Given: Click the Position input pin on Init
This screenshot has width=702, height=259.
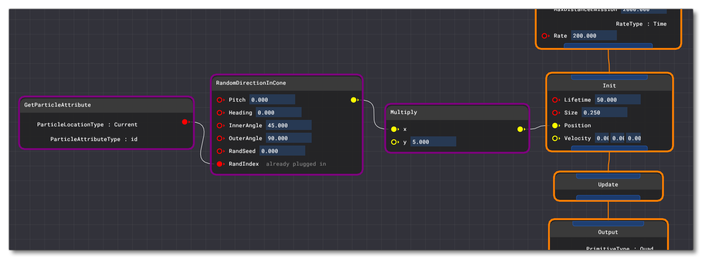Looking at the screenshot, I should pos(555,125).
